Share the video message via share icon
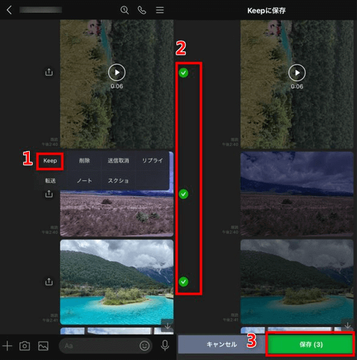357x360 pixels. (x=49, y=72)
